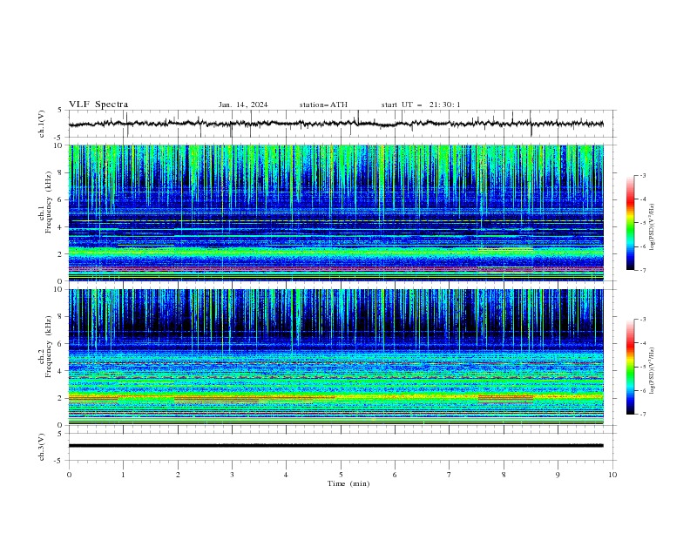
Task: Click the "-5" tick on ch.2 colorbar
Action: click(642, 367)
